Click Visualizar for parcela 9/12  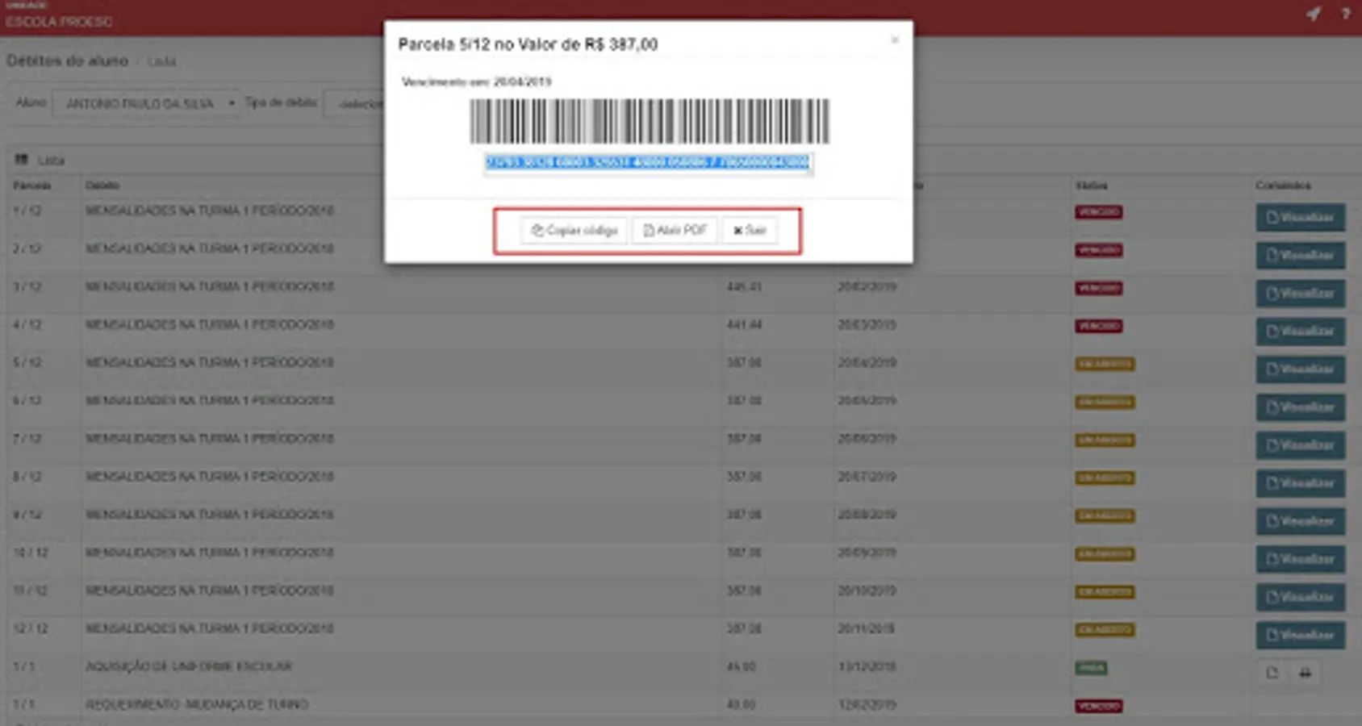(x=1301, y=521)
